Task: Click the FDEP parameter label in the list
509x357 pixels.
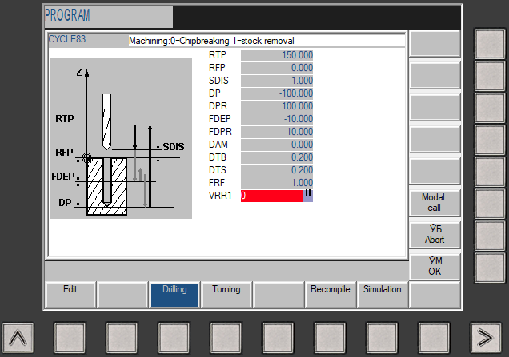Action: coord(220,119)
